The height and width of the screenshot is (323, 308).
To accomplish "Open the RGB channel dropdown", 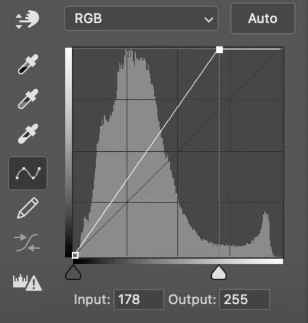I will [x=141, y=19].
